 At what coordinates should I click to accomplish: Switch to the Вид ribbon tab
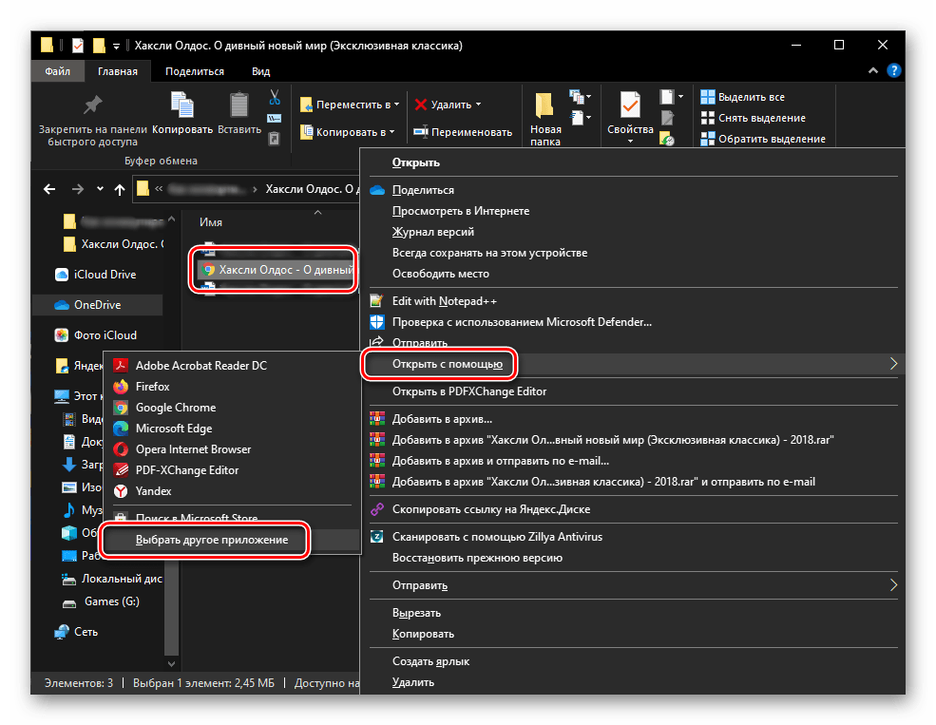(x=261, y=71)
